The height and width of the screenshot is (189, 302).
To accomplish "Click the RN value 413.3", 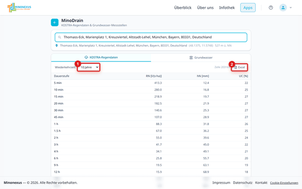I will [x=158, y=83].
